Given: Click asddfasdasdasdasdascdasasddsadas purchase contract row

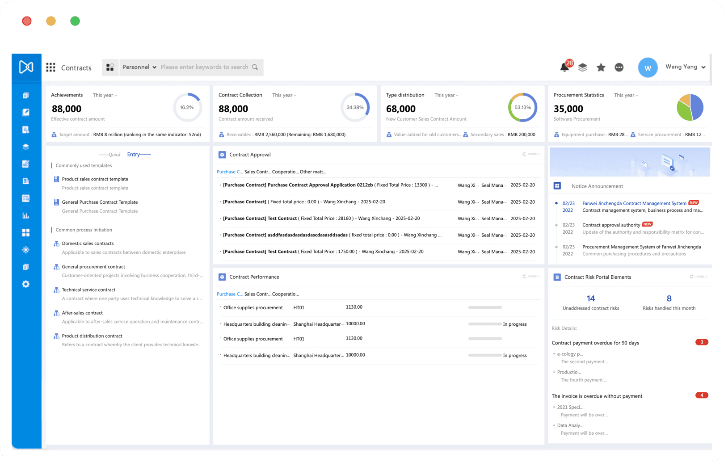Looking at the screenshot, I should coord(379,235).
